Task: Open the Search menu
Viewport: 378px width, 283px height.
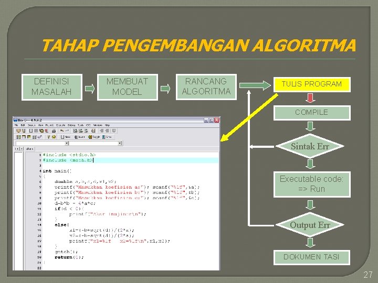Action: [31, 125]
